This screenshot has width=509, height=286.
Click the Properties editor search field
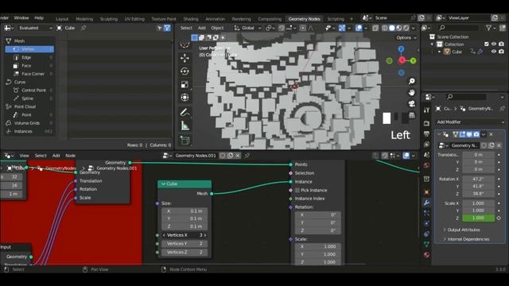point(466,97)
